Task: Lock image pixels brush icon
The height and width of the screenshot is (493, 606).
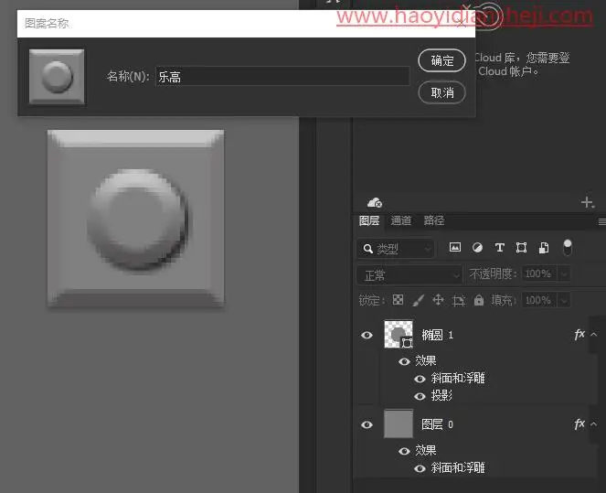Action: coord(418,300)
